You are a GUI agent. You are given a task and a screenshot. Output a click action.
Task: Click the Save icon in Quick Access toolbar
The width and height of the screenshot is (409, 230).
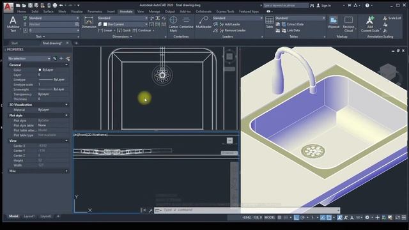[x=30, y=5]
